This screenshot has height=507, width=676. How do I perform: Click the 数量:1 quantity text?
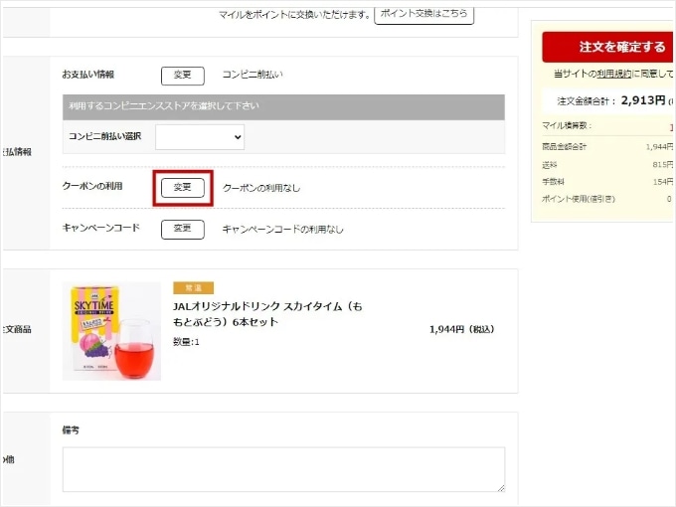click(187, 342)
